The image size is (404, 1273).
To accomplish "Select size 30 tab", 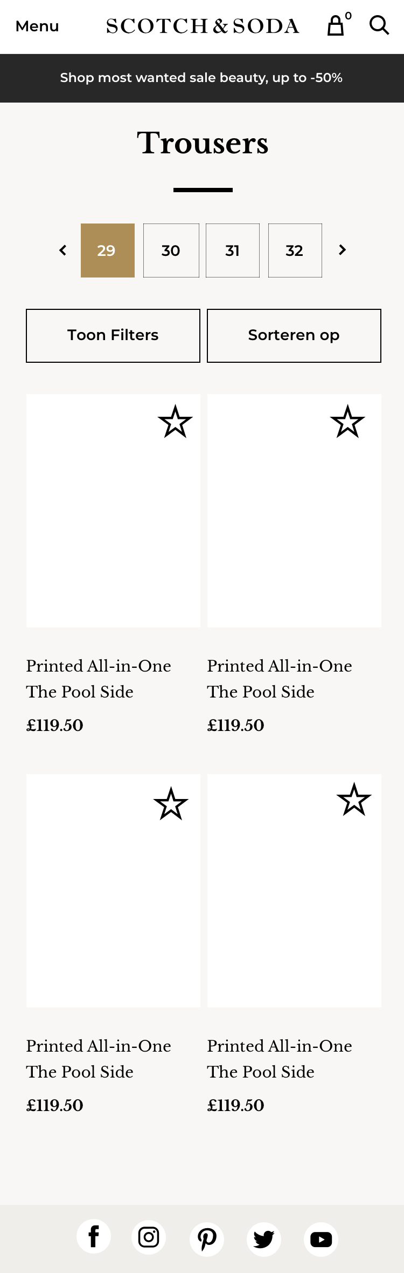I will (171, 250).
